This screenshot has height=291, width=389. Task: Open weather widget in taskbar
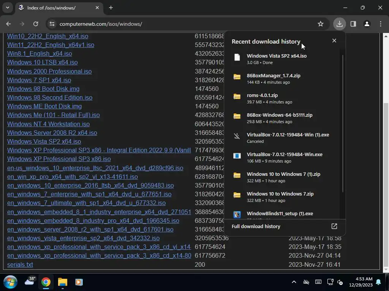(30, 281)
